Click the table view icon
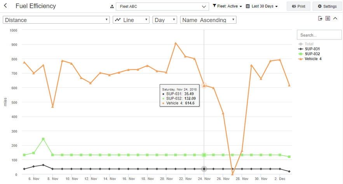This screenshot has height=184, width=343. pyautogui.click(x=328, y=19)
